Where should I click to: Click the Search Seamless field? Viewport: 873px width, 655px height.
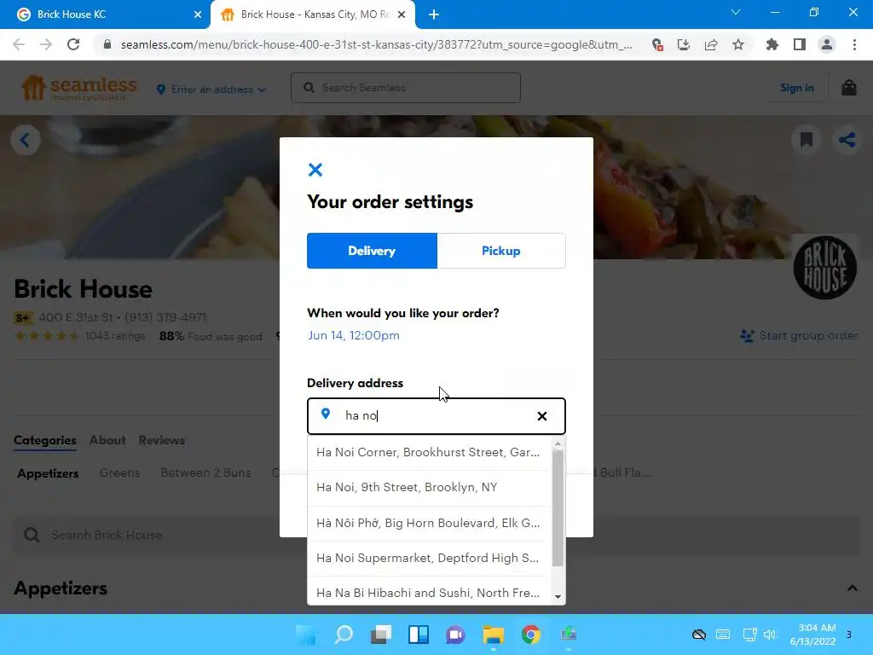pyautogui.click(x=405, y=88)
